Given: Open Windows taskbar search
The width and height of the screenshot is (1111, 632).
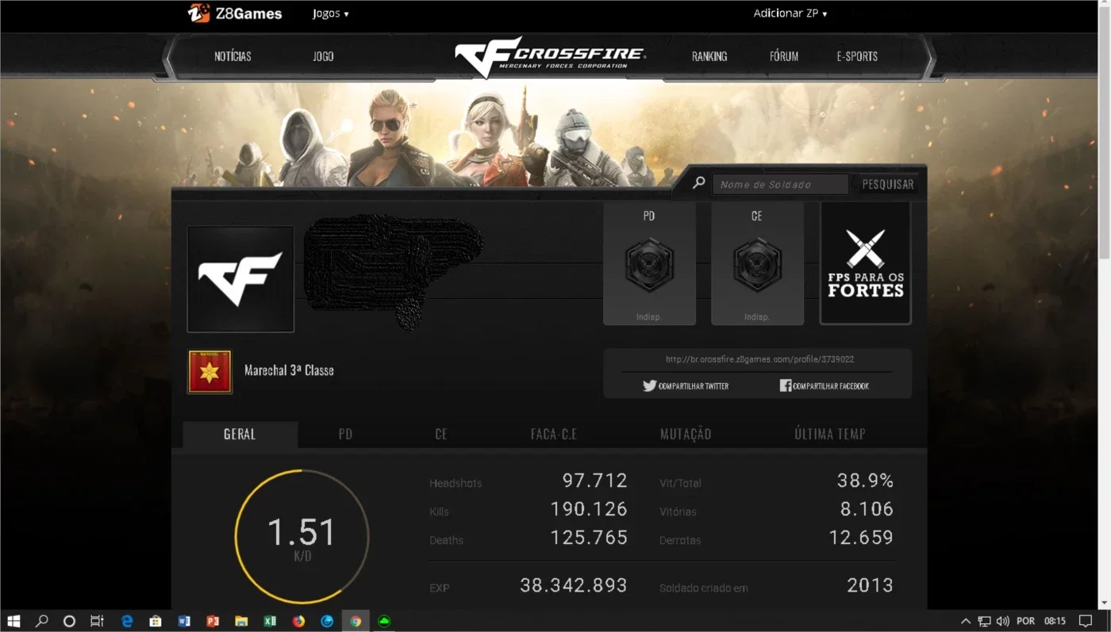Looking at the screenshot, I should 42,621.
